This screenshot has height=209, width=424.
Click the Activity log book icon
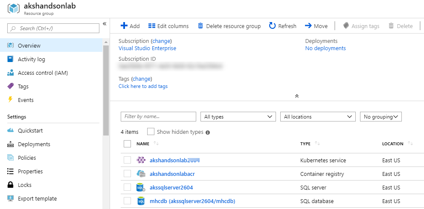10,59
